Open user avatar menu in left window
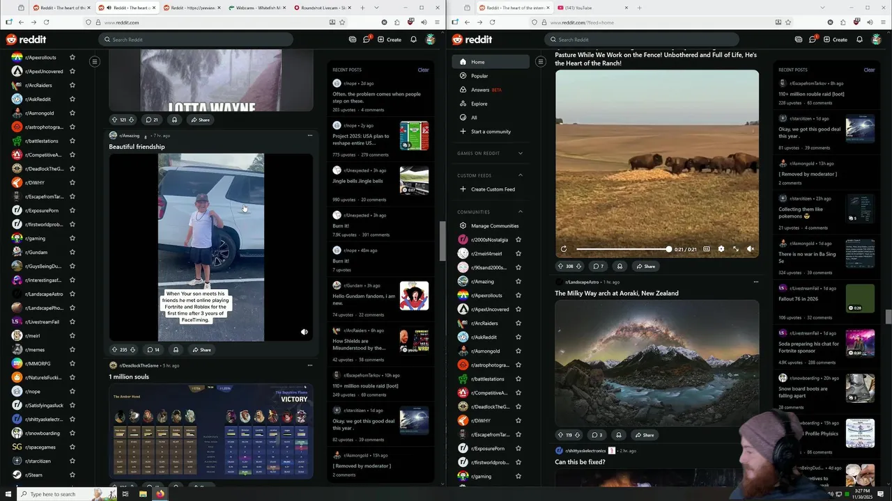 (x=431, y=40)
